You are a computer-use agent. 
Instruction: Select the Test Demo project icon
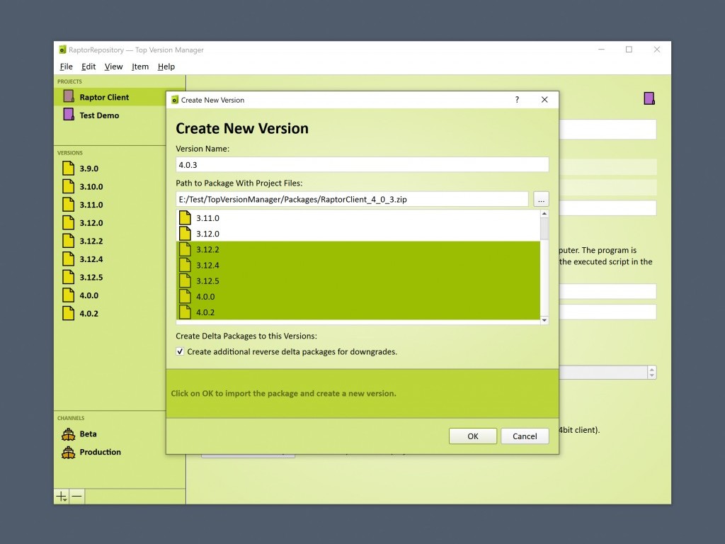(x=69, y=115)
